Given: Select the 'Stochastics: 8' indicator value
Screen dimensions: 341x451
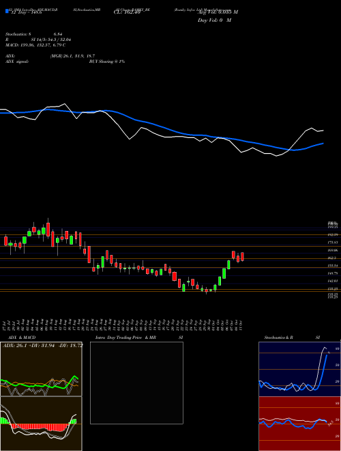Looking at the screenshot, I should click(x=18, y=34).
